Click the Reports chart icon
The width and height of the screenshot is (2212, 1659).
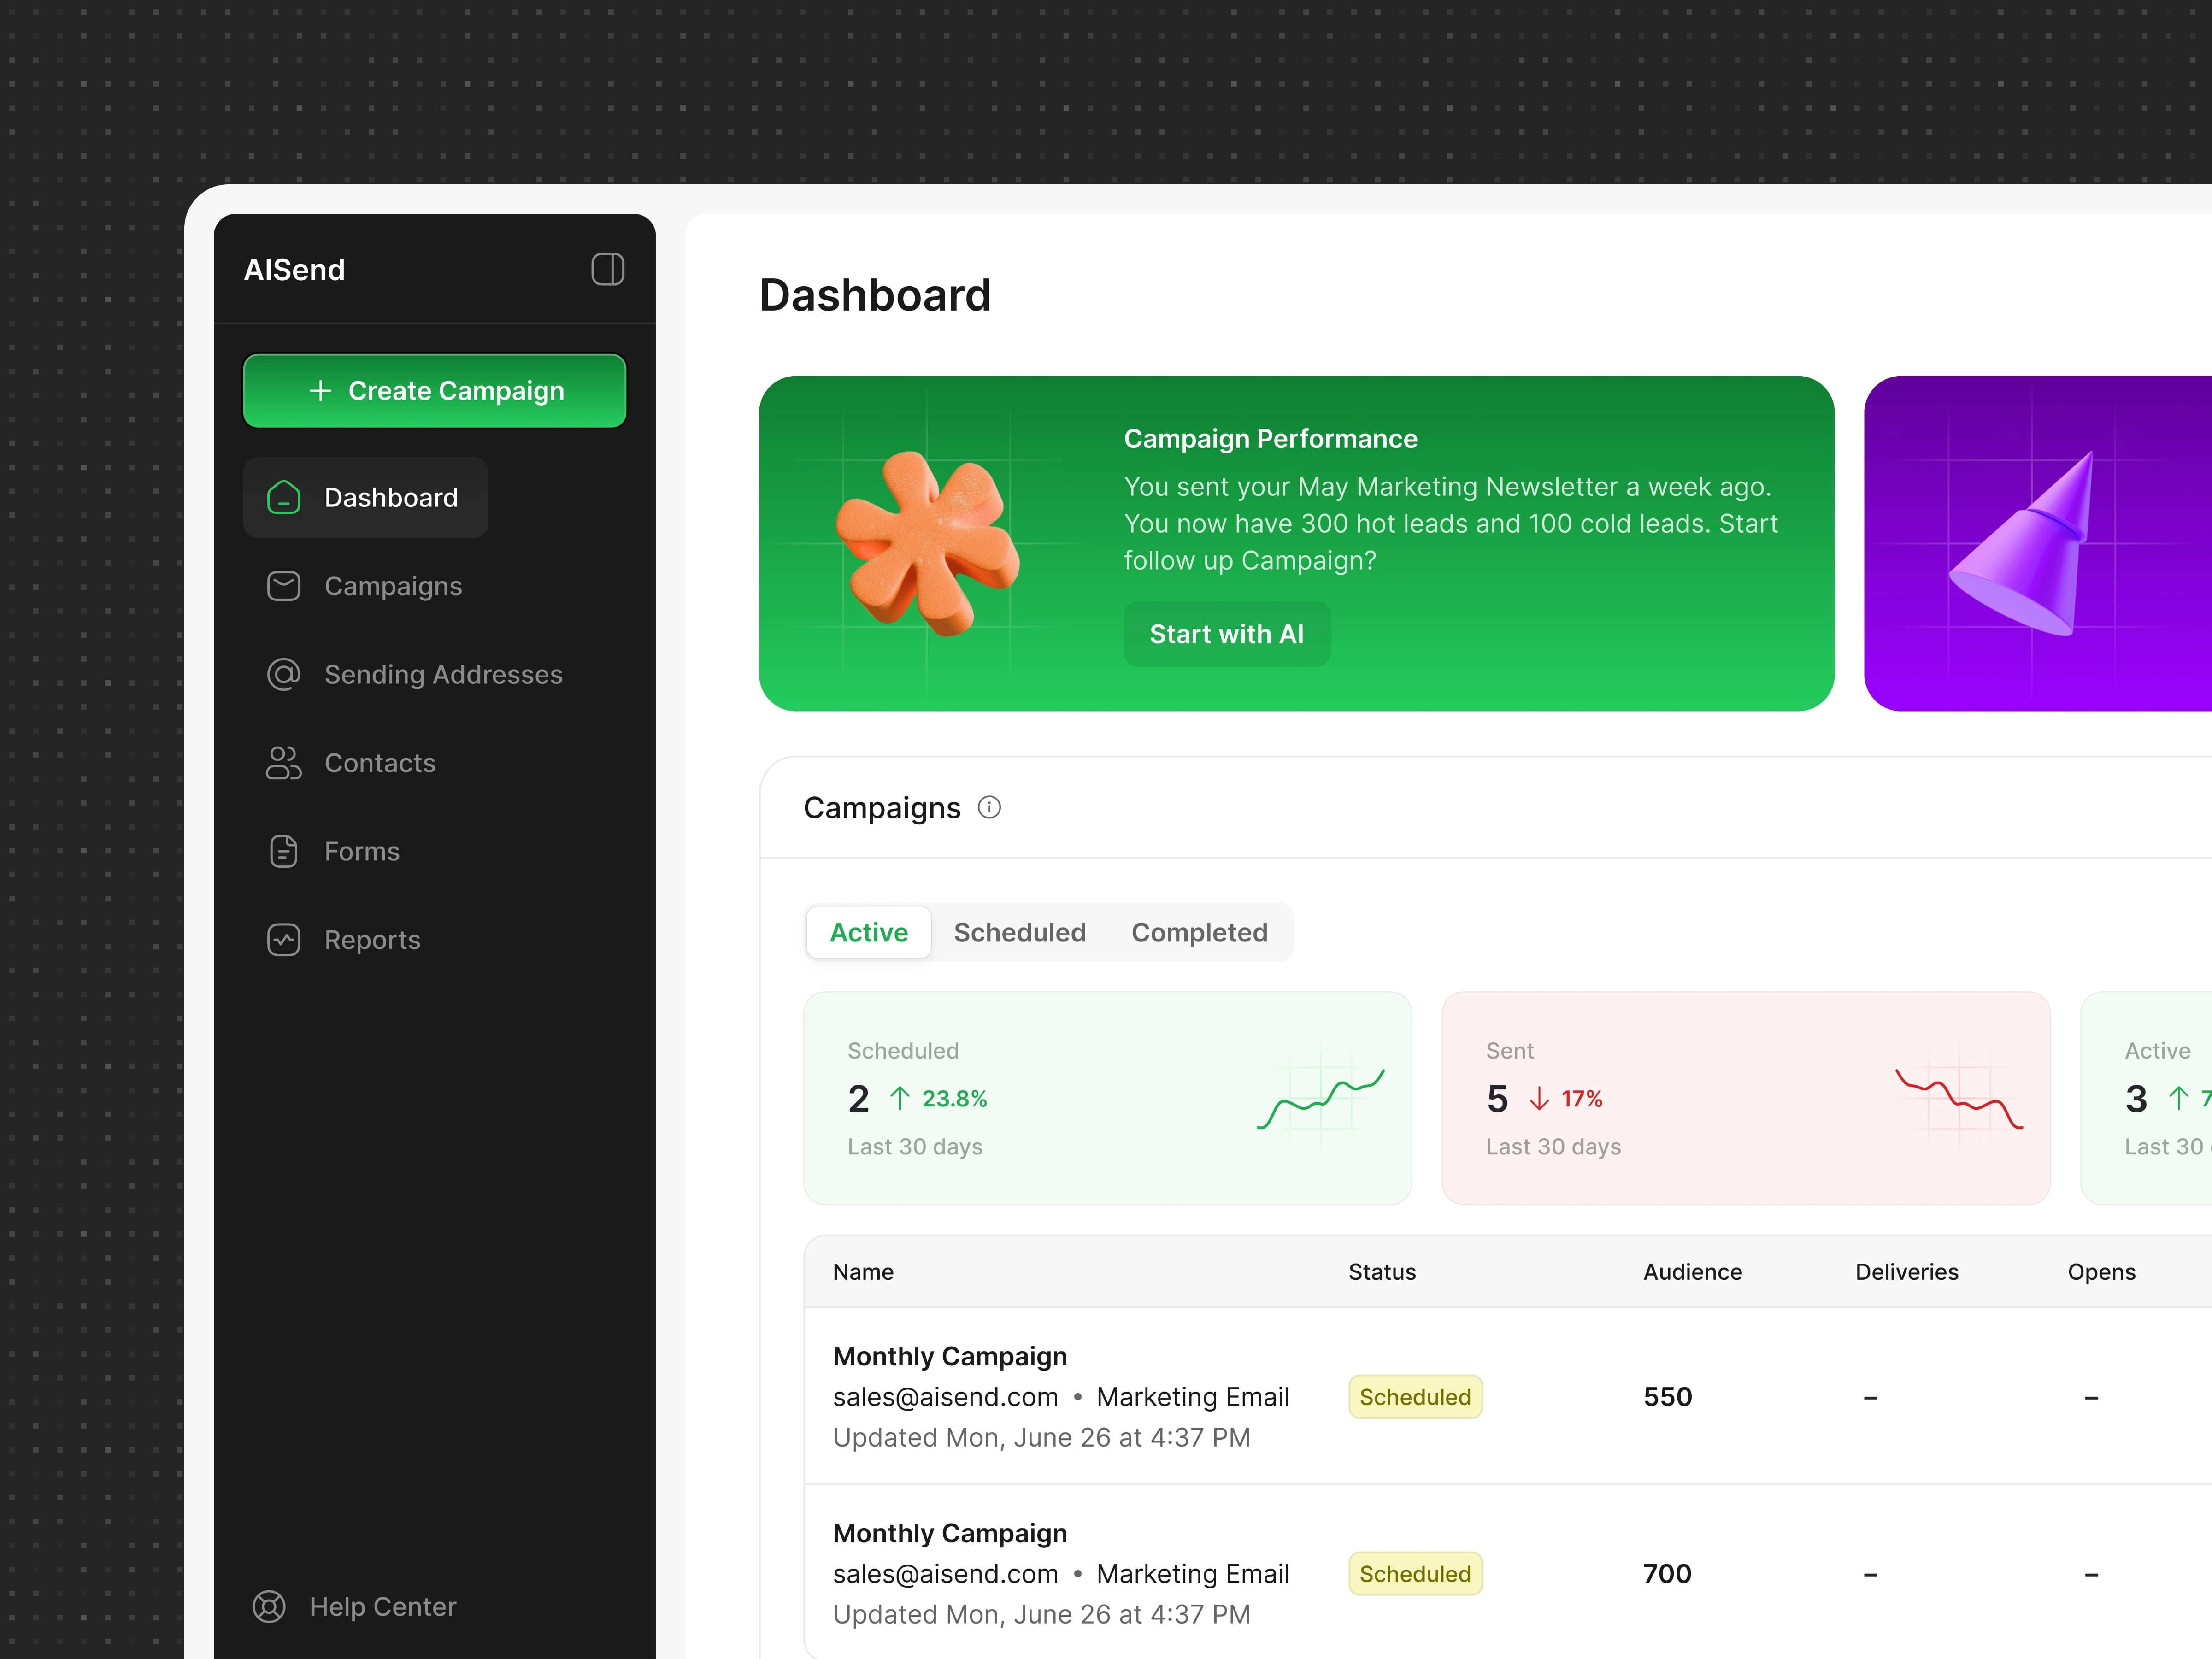point(284,940)
